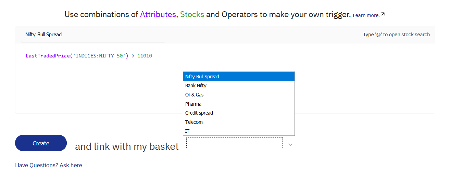The height and width of the screenshot is (171, 451).
Task: Pick the 'IT' basket option
Action: [x=239, y=131]
